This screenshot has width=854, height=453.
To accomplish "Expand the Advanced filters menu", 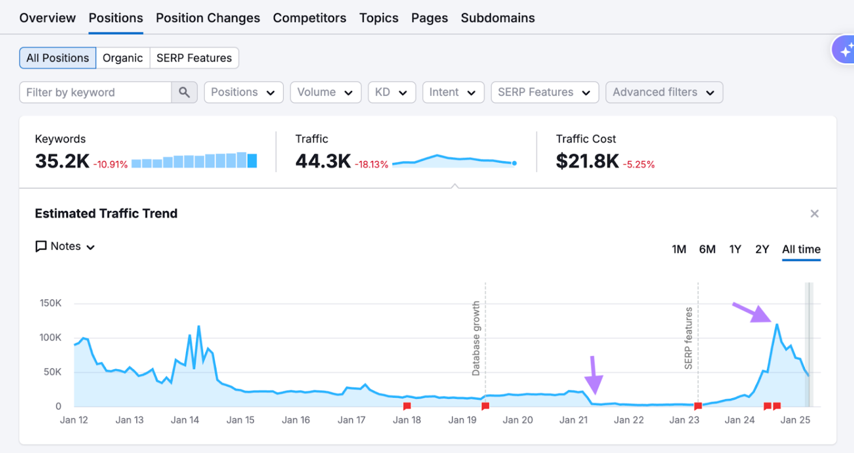I will (x=663, y=92).
